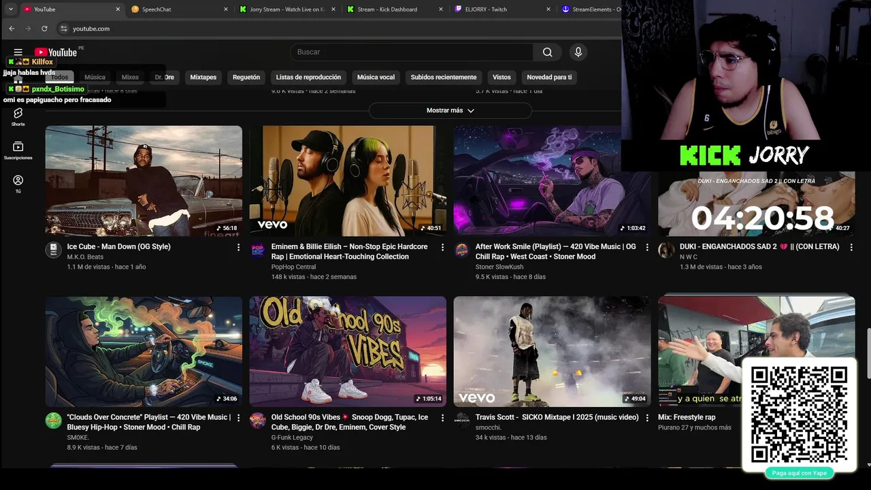Open options menu for Travis Scott SICKO Mixtape

tap(646, 417)
